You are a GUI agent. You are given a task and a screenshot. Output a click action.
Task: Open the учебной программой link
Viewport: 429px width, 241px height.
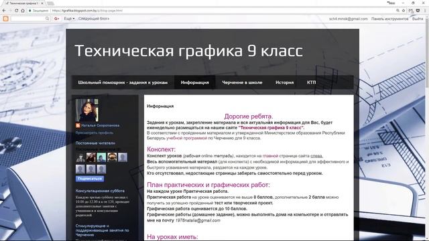tap(187, 139)
